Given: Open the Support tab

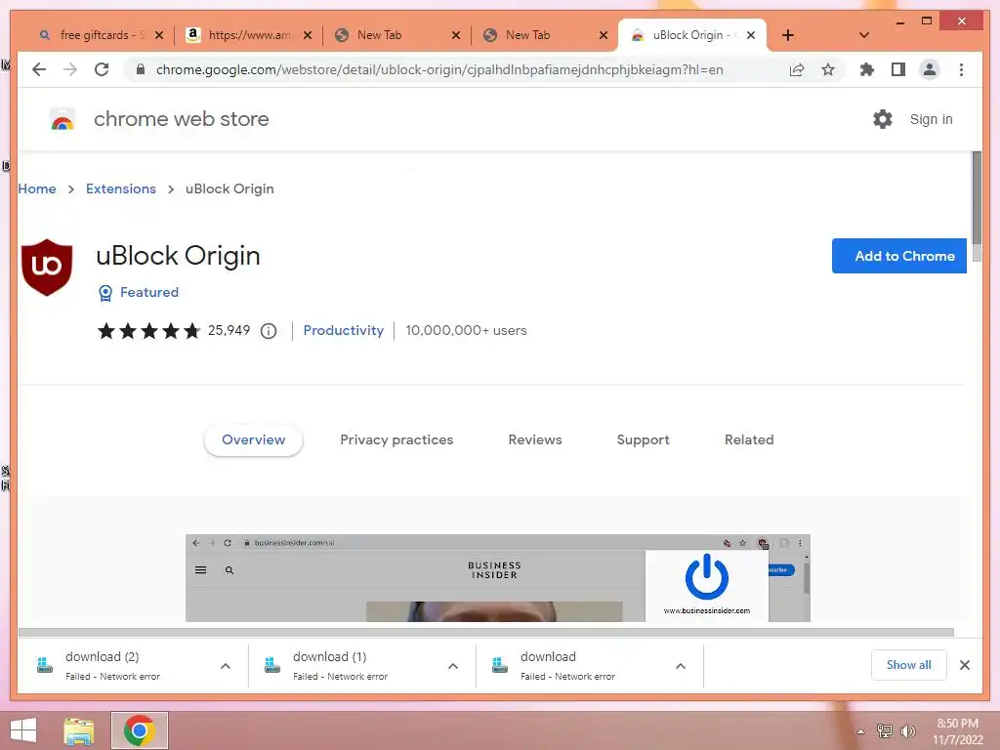Looking at the screenshot, I should (643, 440).
